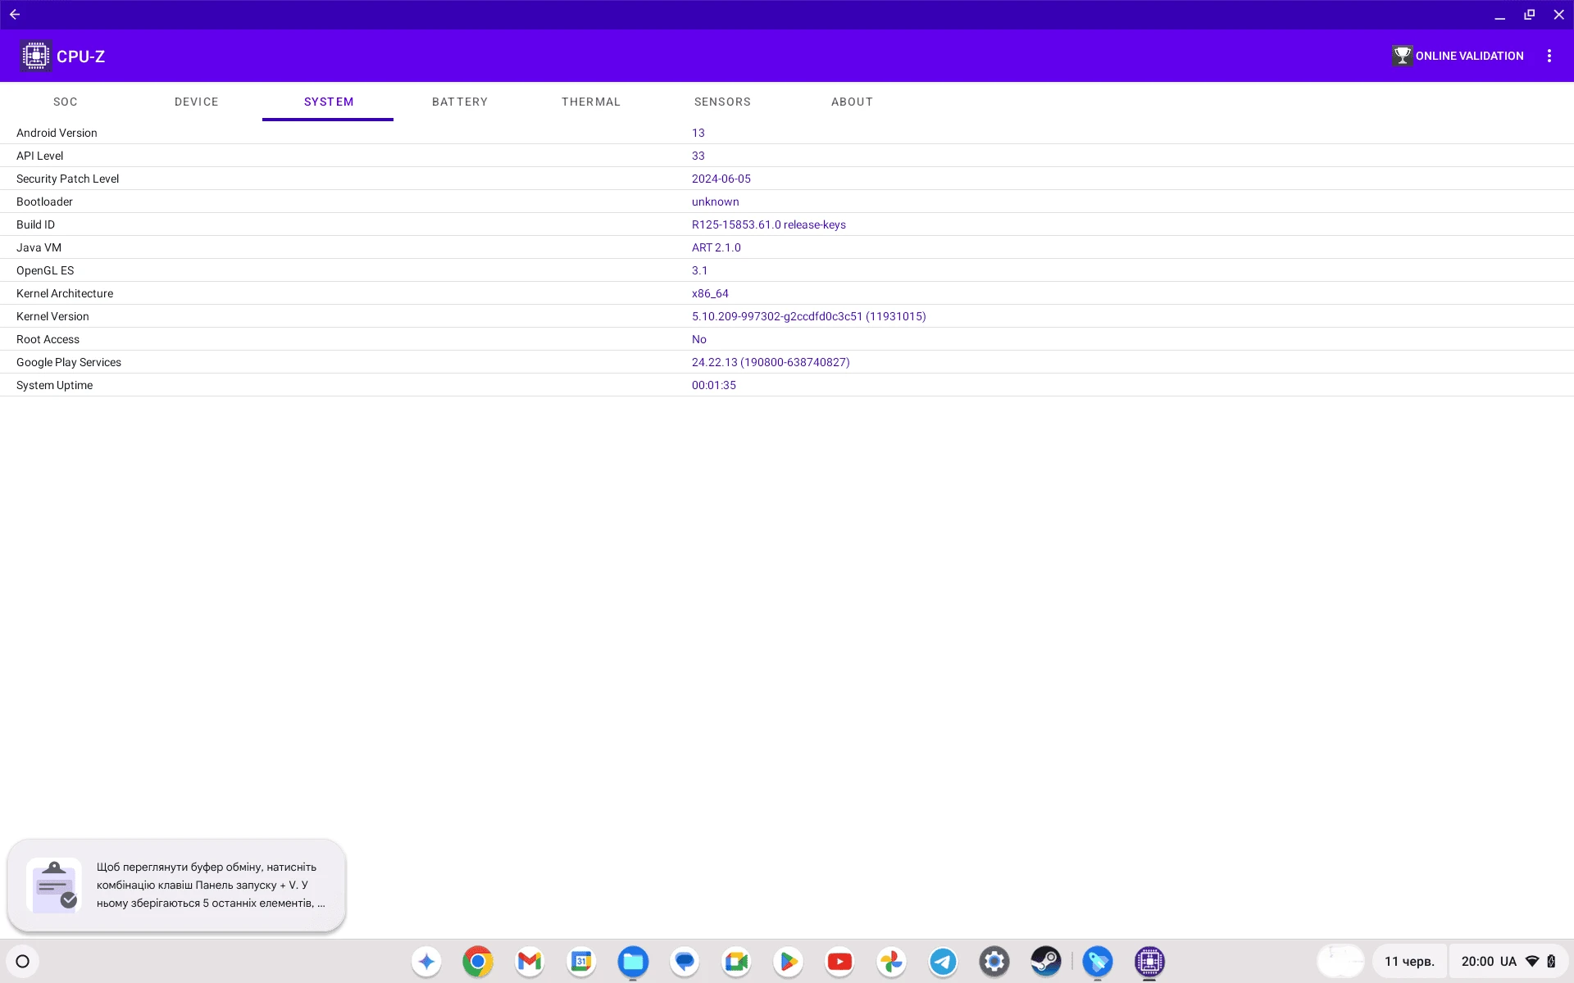
Task: Click the battery status icon
Action: [x=1551, y=962]
